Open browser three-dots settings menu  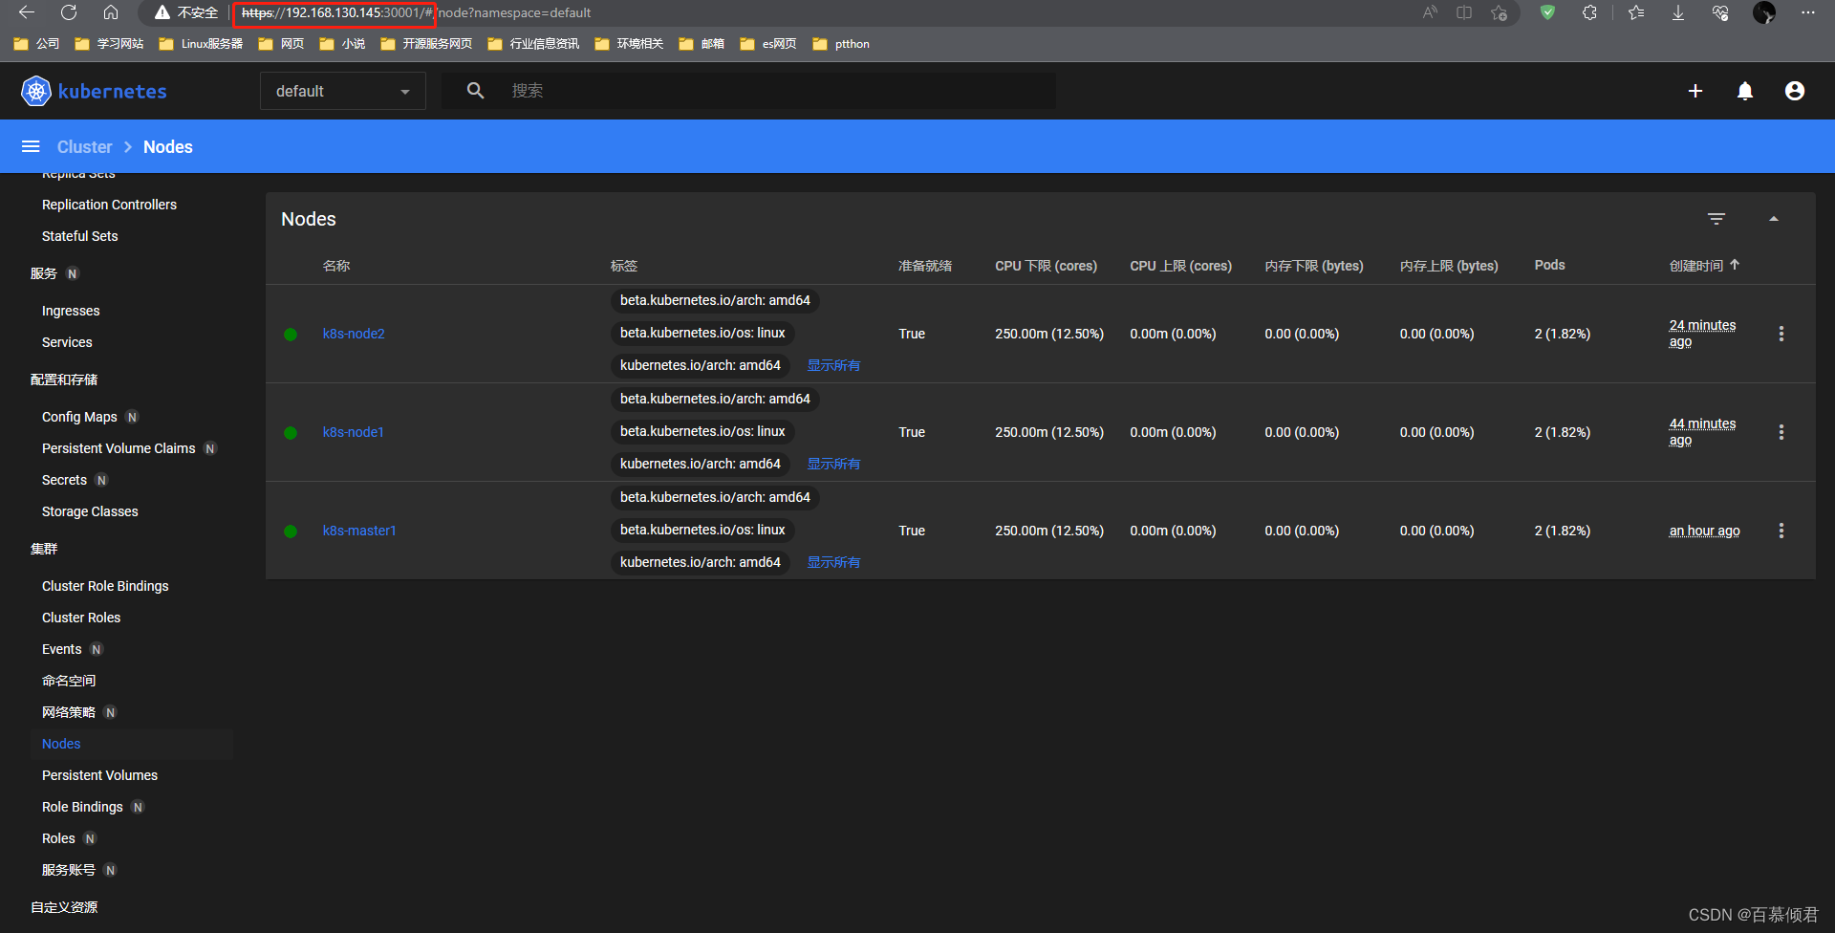(x=1808, y=12)
